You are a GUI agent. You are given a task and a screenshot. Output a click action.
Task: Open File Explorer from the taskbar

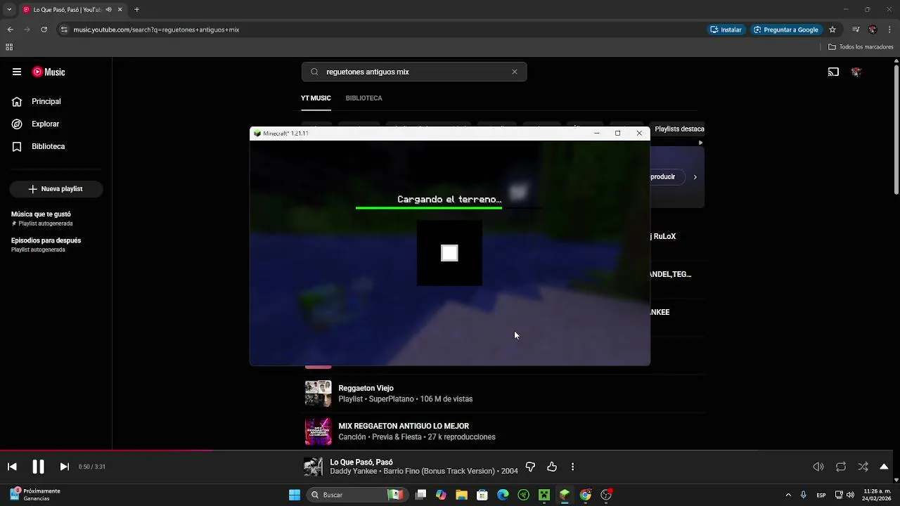[x=462, y=495]
